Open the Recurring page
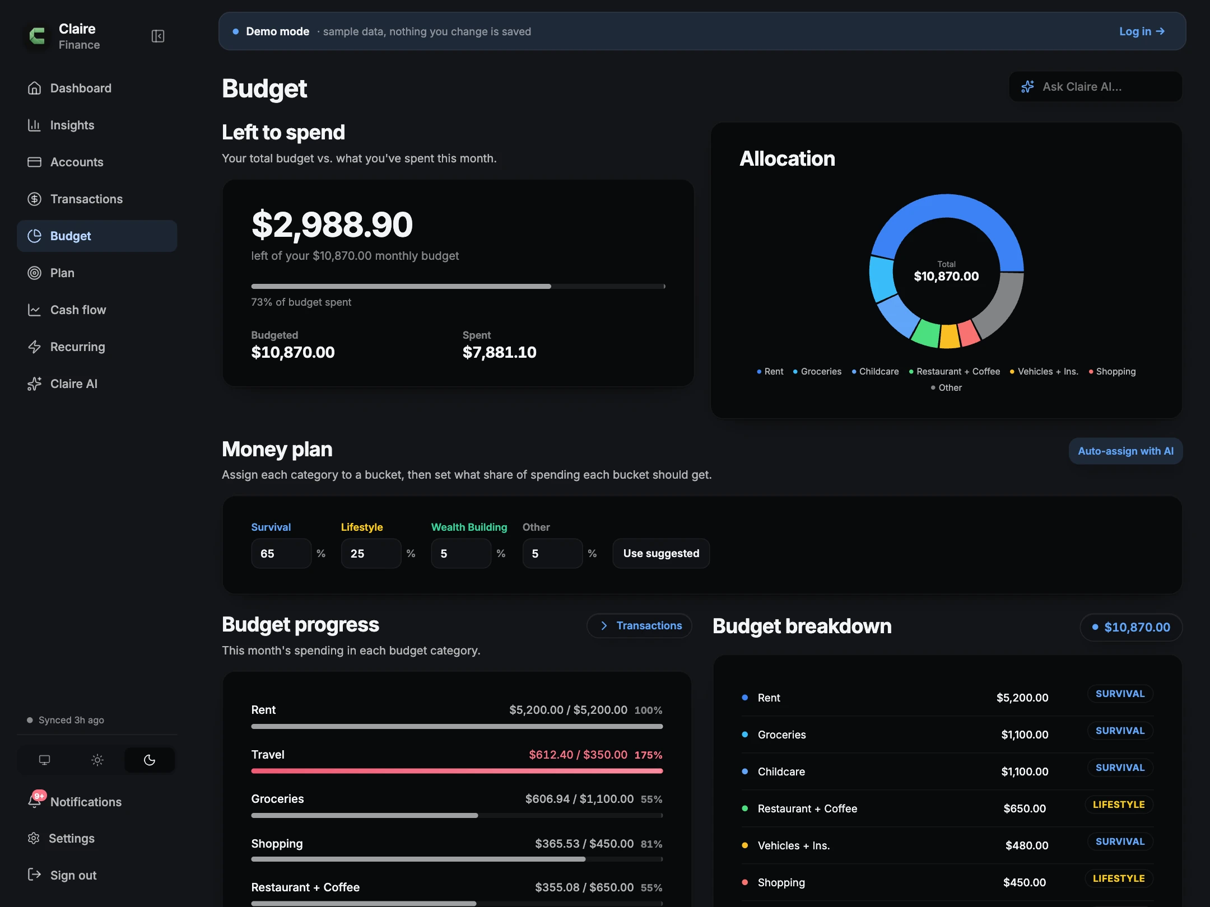Viewport: 1210px width, 907px height. 97,347
